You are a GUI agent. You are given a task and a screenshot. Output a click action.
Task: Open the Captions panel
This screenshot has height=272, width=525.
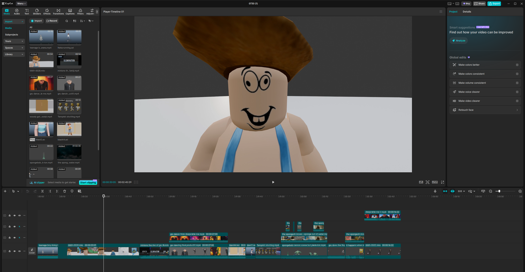(70, 12)
